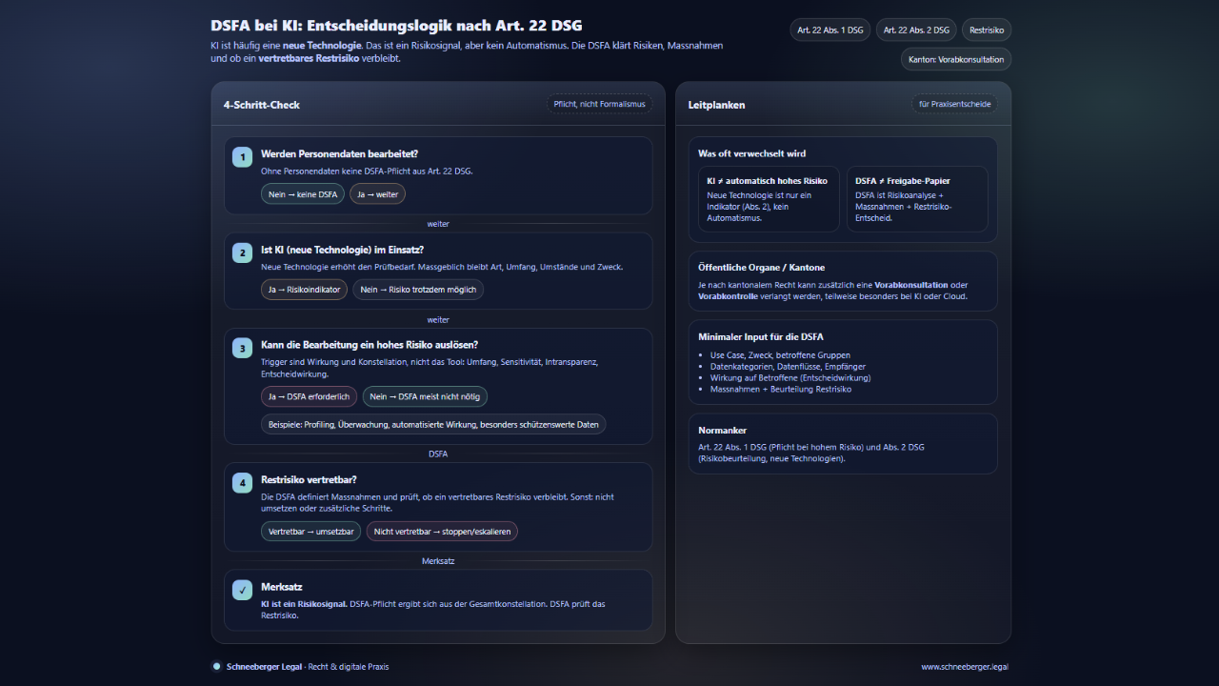This screenshot has height=686, width=1219.
Task: Choose 'Nein → keine DSFA' in step 1
Action: coord(302,193)
